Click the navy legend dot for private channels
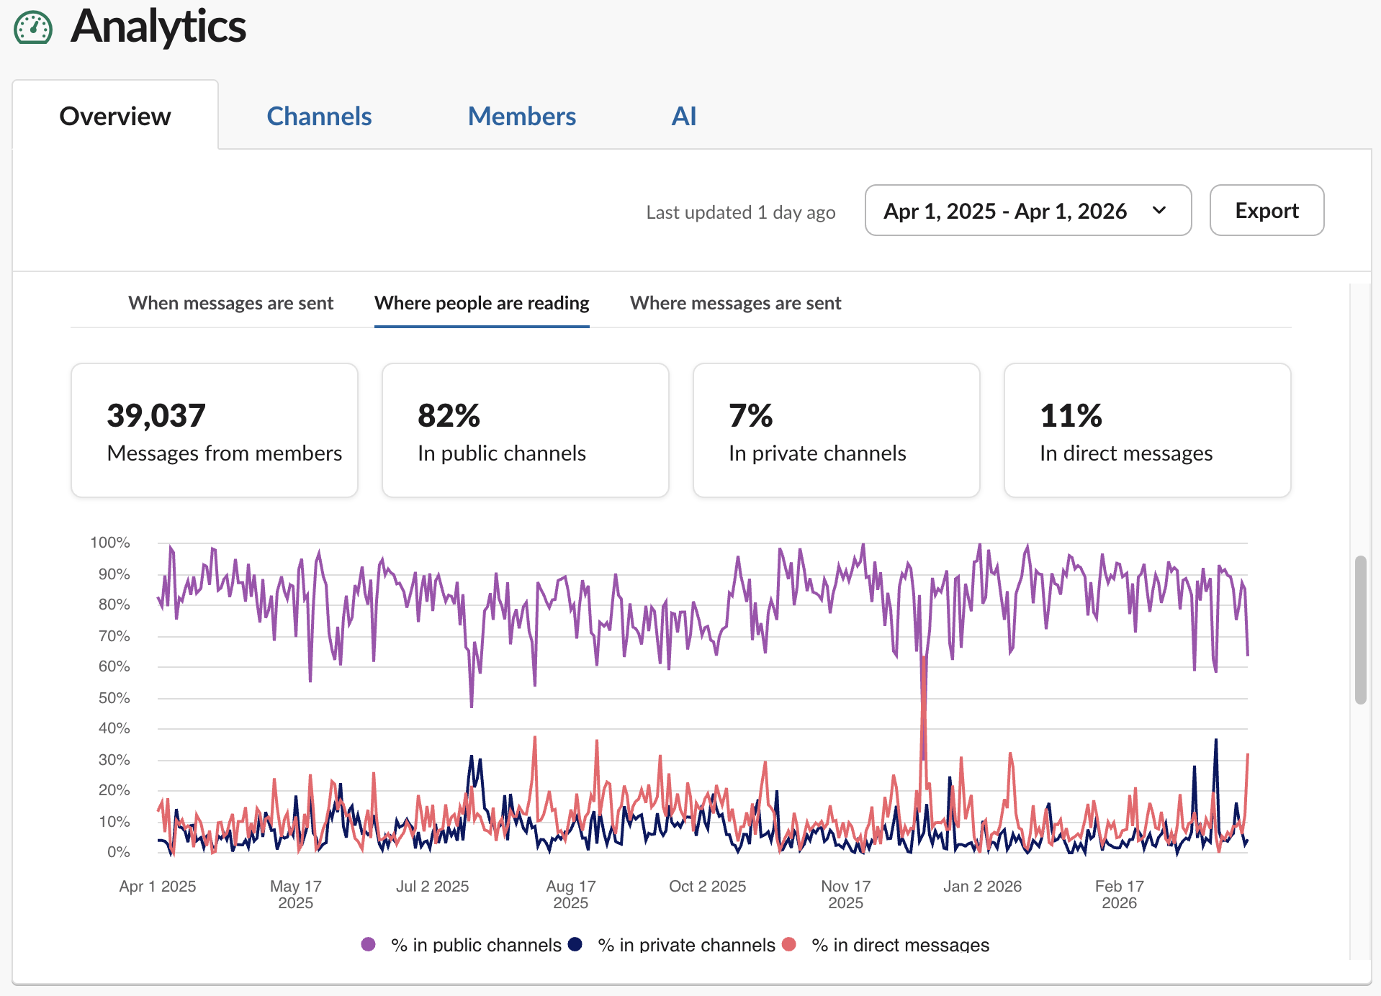 575,945
